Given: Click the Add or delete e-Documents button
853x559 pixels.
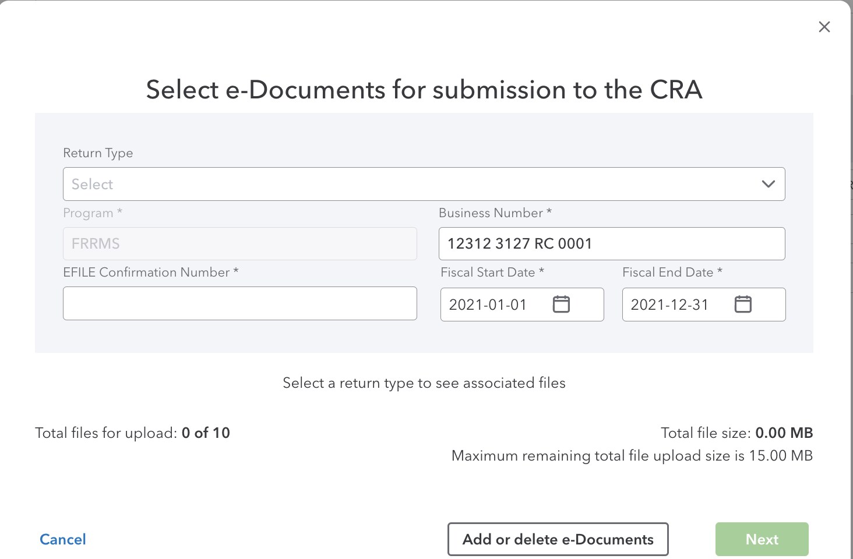Looking at the screenshot, I should (557, 539).
